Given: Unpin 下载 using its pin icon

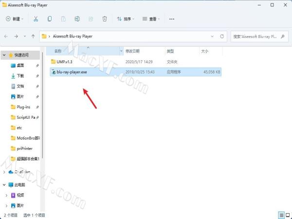Looking at the screenshot, I should [x=37, y=76].
